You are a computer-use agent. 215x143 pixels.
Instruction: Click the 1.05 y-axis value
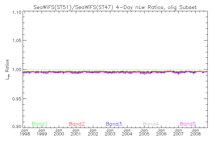pyautogui.click(x=17, y=40)
